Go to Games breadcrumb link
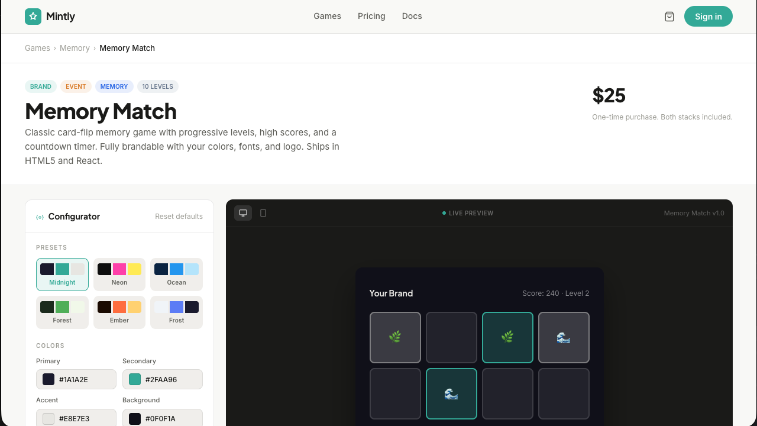Screen dimensions: 757x426 [x=37, y=48]
